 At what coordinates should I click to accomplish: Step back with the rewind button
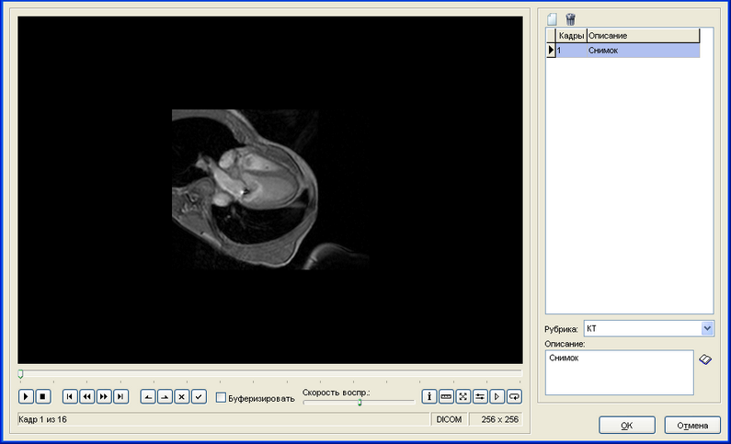[86, 396]
